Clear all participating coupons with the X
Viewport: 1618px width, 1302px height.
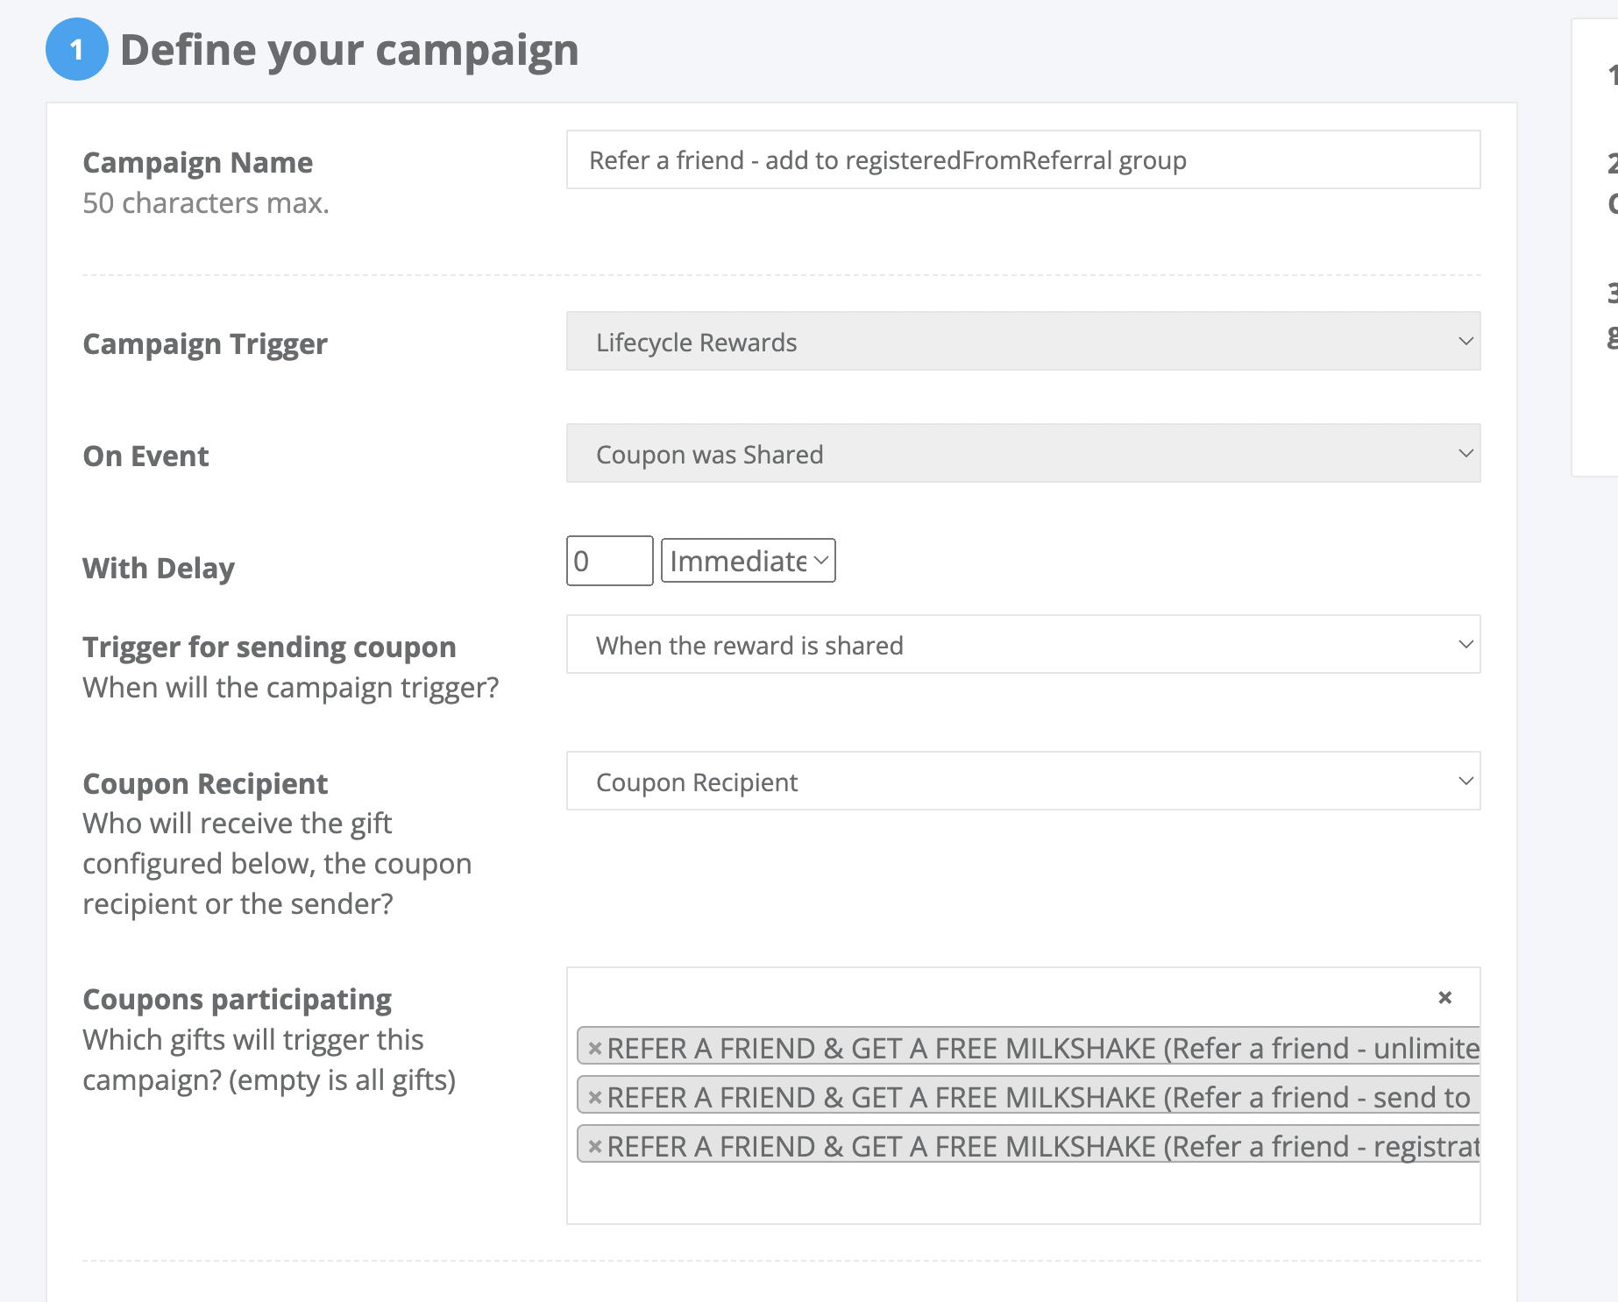1445,998
